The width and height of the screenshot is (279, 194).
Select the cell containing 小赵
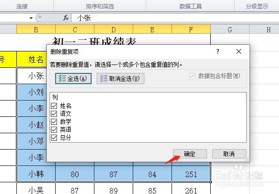32,125
